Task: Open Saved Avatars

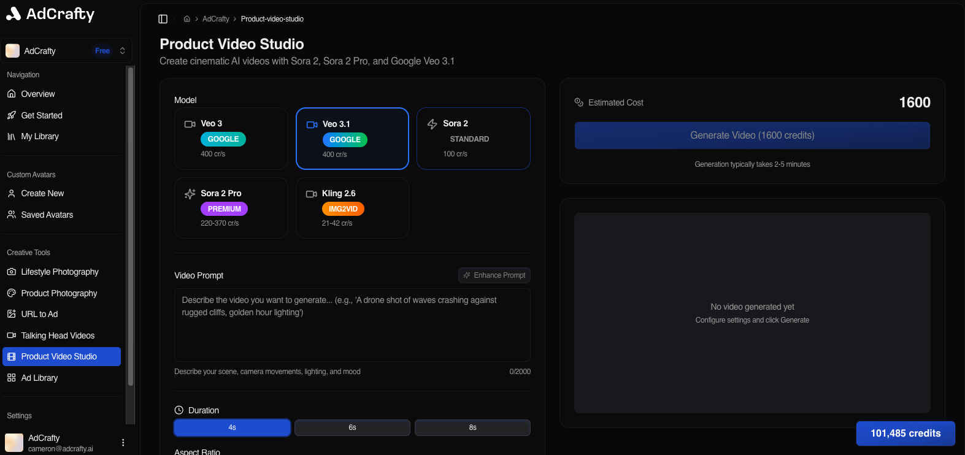Action: (x=61, y=215)
